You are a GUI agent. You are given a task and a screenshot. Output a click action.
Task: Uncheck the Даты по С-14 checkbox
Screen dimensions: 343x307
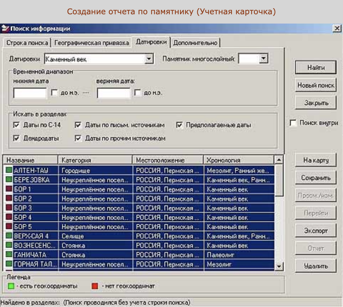point(16,125)
